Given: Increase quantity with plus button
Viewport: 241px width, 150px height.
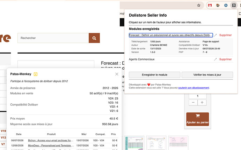Looking at the screenshot, I should [202, 103].
